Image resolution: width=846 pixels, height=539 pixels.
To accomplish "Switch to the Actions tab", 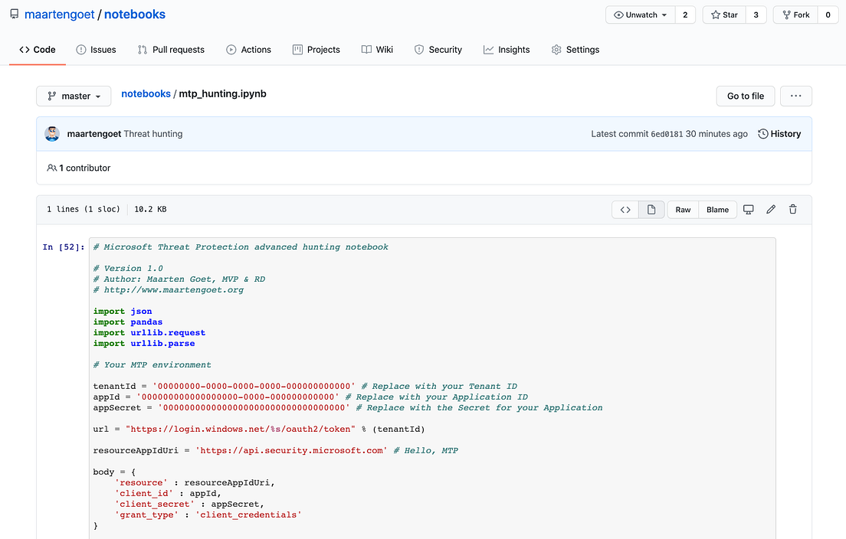I will [x=249, y=50].
